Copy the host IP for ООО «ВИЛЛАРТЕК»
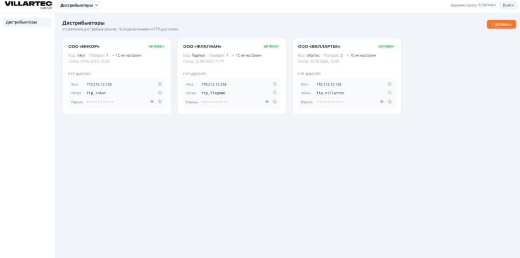 click(389, 84)
